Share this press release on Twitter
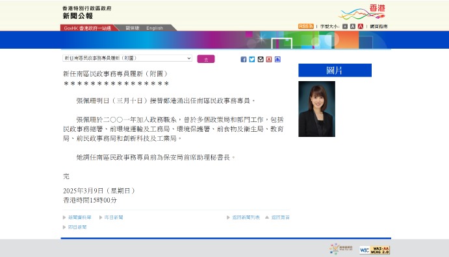This screenshot has width=449, height=257. click(252, 59)
